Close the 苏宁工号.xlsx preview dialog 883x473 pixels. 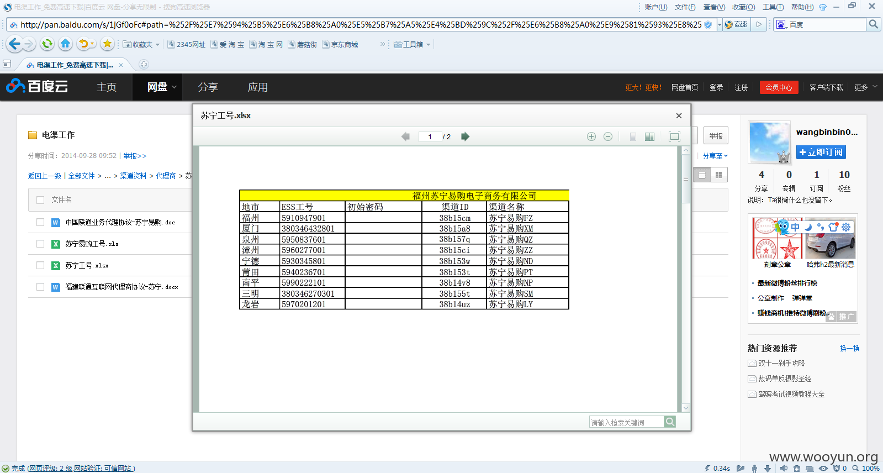tap(679, 115)
